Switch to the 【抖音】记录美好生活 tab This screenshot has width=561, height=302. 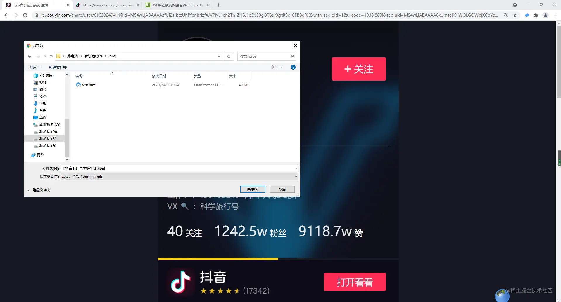click(x=37, y=5)
